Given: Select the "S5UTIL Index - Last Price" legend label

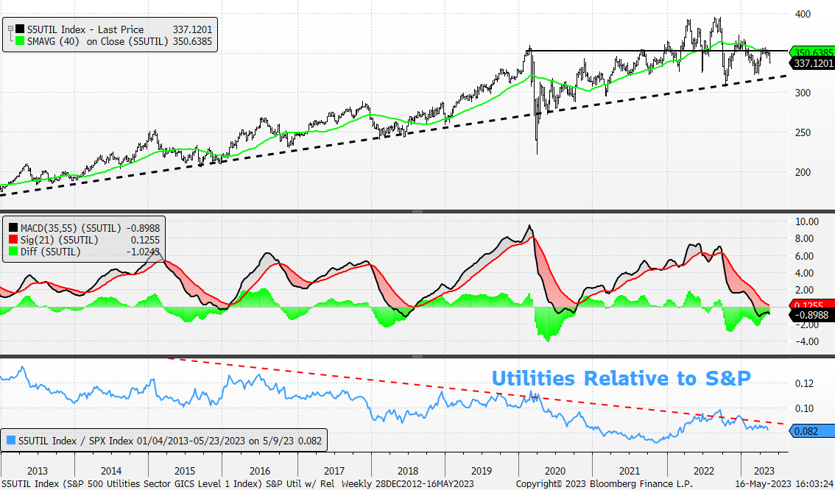Looking at the screenshot, I should point(85,29).
